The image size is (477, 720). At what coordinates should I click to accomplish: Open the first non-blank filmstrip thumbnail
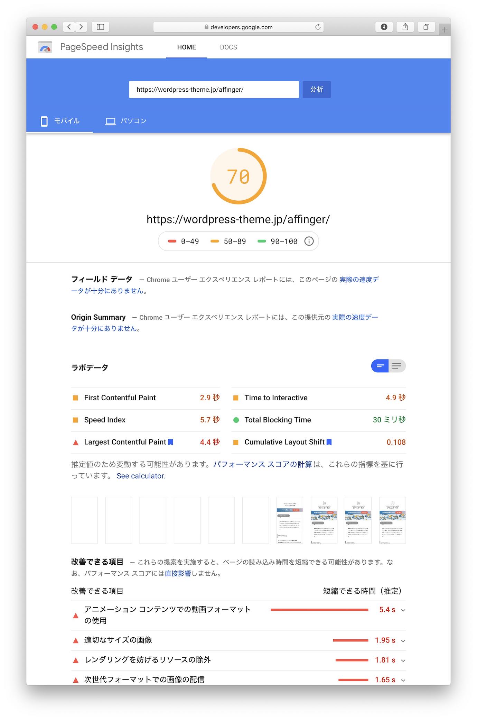[290, 520]
